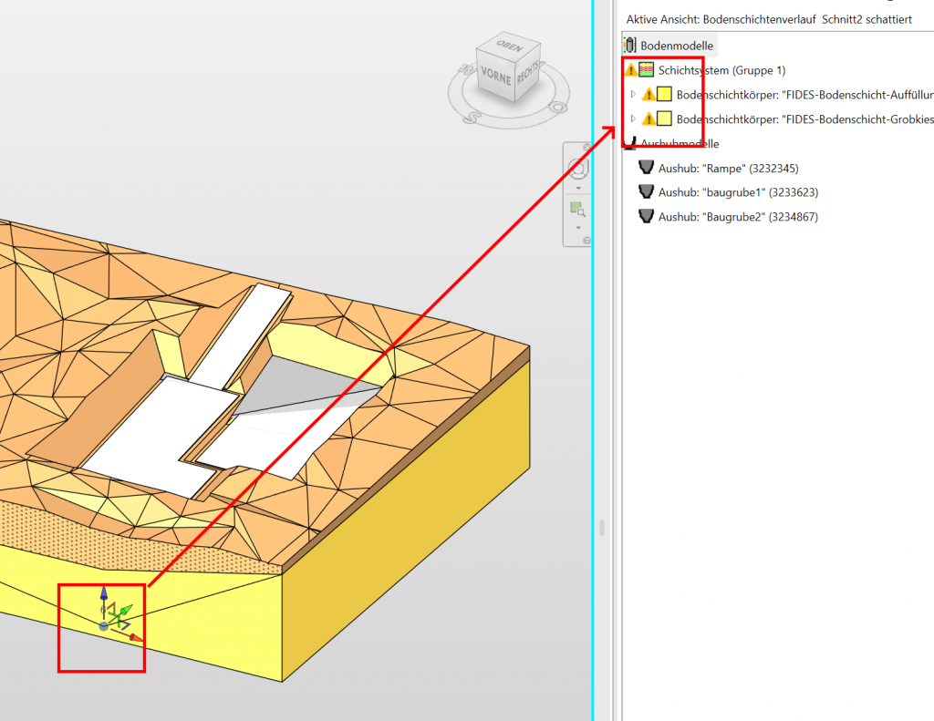Viewport: 934px width, 721px height.
Task: Click the OBEN face of the ViewCube
Action: point(508,47)
